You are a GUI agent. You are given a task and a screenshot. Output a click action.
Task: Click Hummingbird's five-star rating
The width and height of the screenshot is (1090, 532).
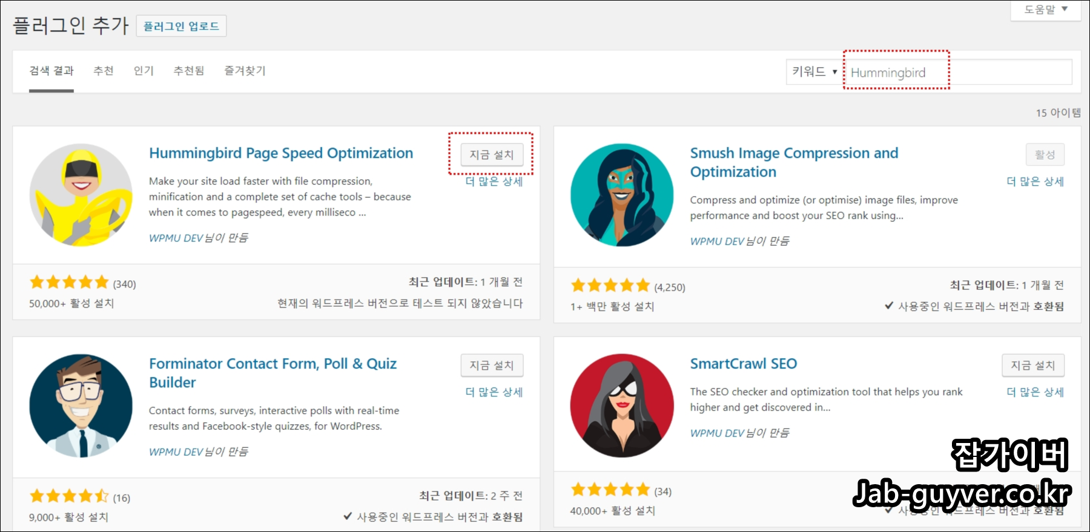point(69,282)
